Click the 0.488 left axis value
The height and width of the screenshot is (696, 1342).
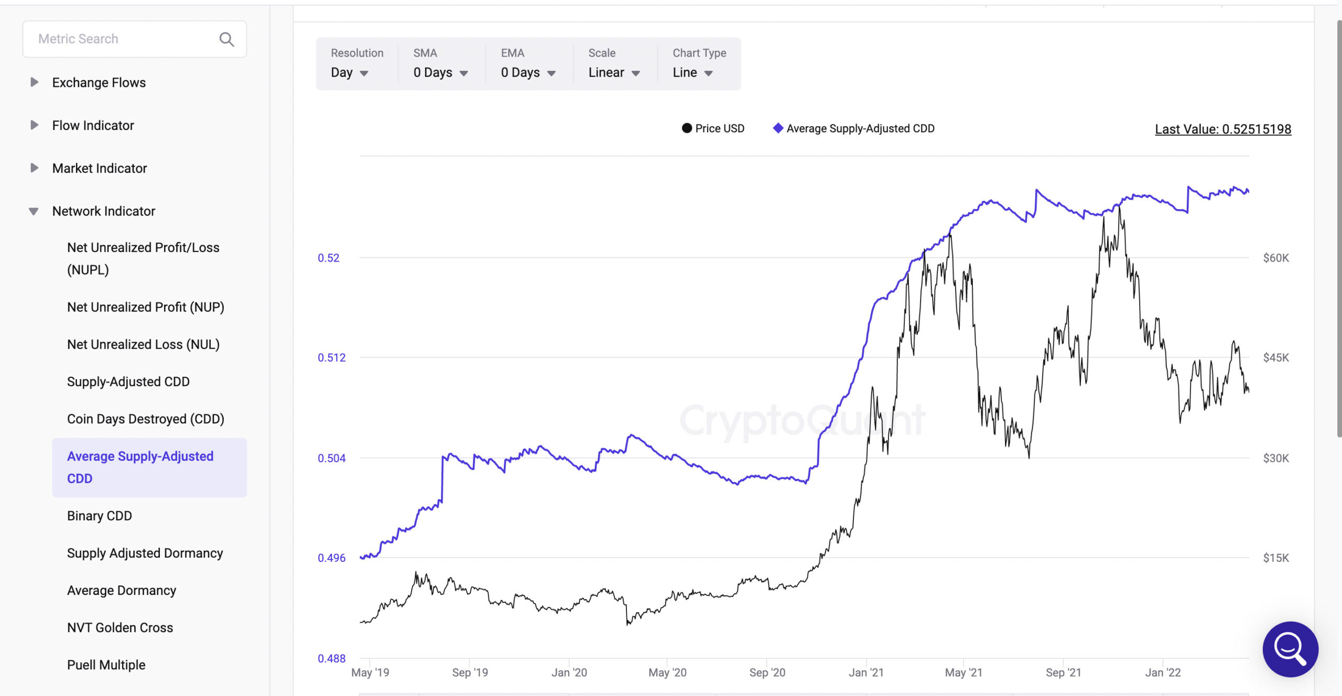(331, 658)
